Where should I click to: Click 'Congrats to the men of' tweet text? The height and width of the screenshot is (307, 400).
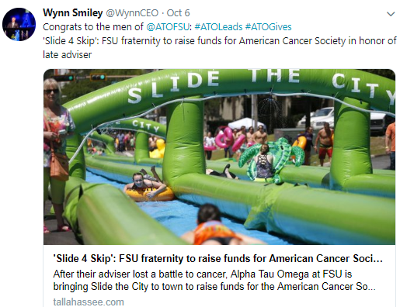(x=93, y=27)
